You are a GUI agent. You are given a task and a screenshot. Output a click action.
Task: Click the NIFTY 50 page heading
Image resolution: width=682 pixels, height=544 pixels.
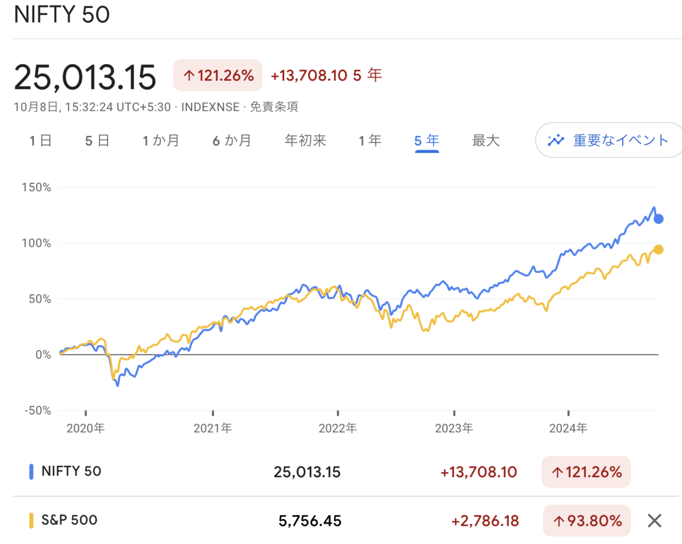click(62, 15)
